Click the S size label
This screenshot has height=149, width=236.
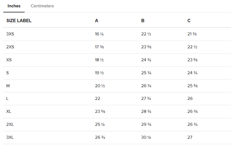click(x=7, y=73)
